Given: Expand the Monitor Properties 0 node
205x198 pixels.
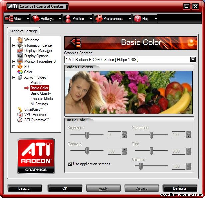Looking at the screenshot, I should coord(14,61).
